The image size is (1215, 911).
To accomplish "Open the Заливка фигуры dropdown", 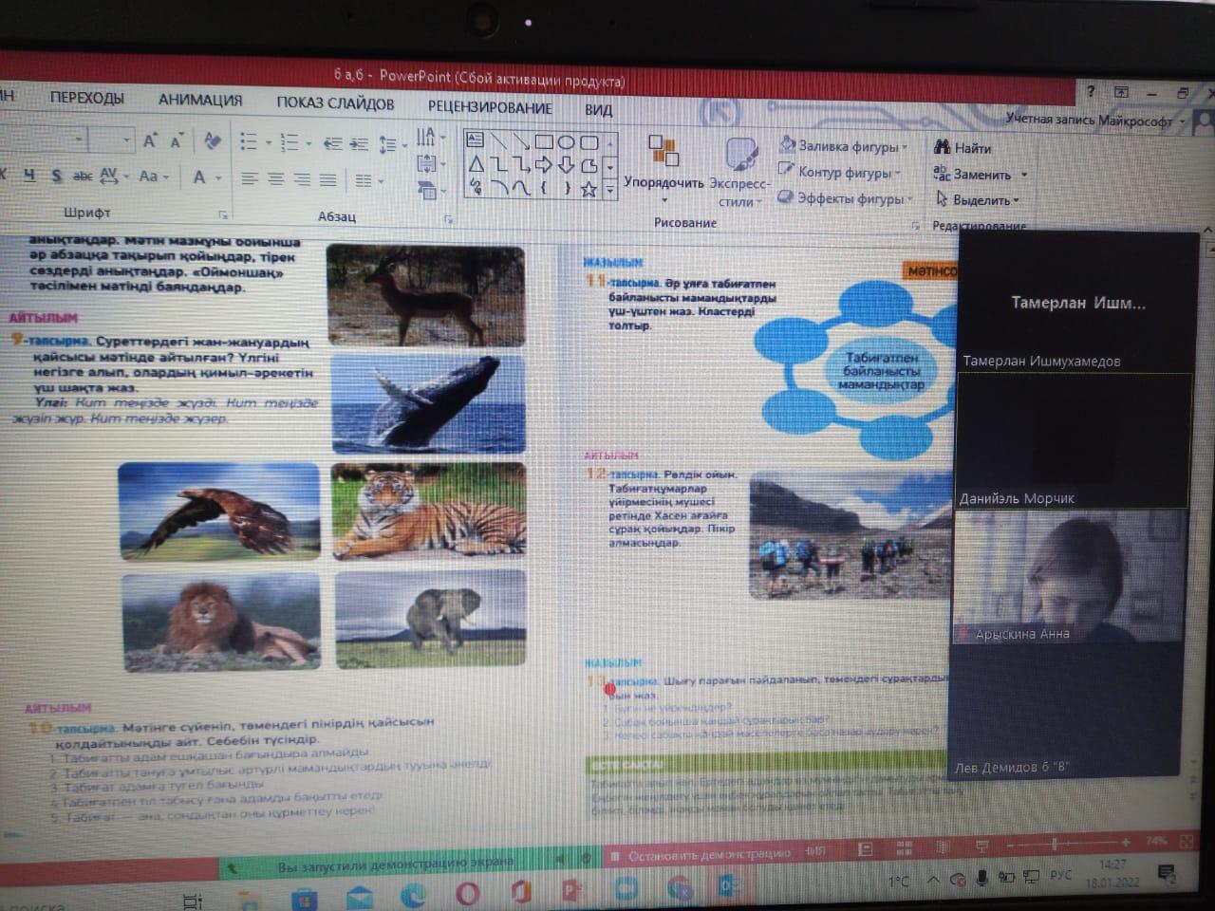I will (x=843, y=146).
